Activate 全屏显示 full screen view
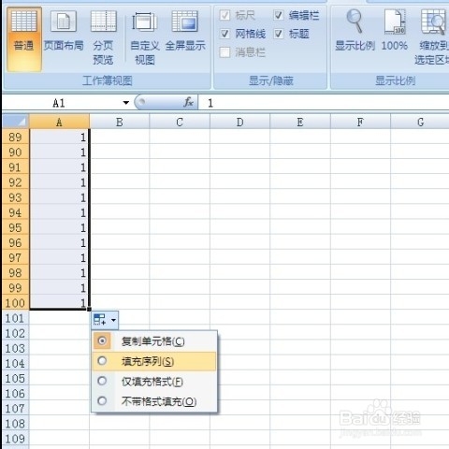Image resolution: width=449 pixels, height=449 pixels. click(x=185, y=31)
